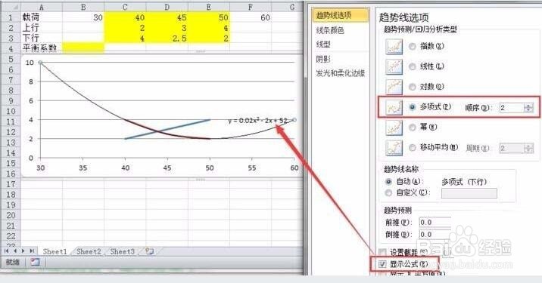The width and height of the screenshot is (542, 283).
Task: Select the 线性 (linear) trendline icon
Action: tap(394, 66)
